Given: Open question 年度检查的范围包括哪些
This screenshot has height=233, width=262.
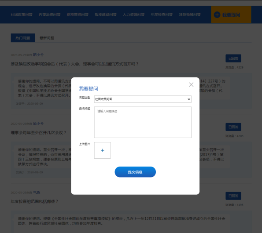Looking at the screenshot, I should coord(34,201).
